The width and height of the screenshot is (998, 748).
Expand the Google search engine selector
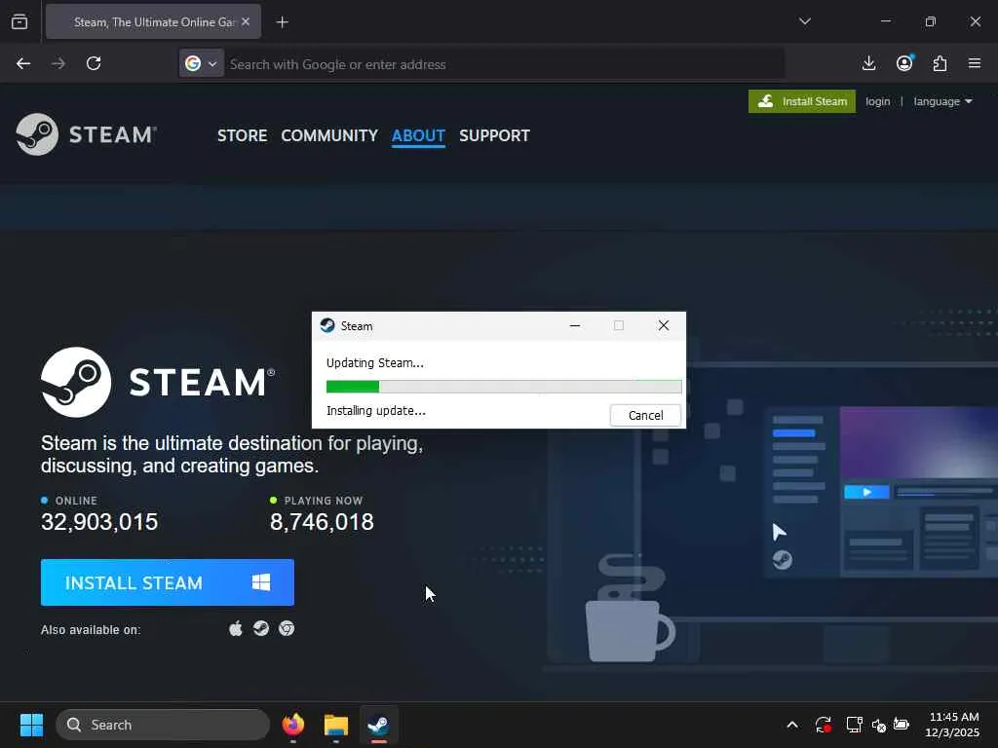tap(201, 63)
